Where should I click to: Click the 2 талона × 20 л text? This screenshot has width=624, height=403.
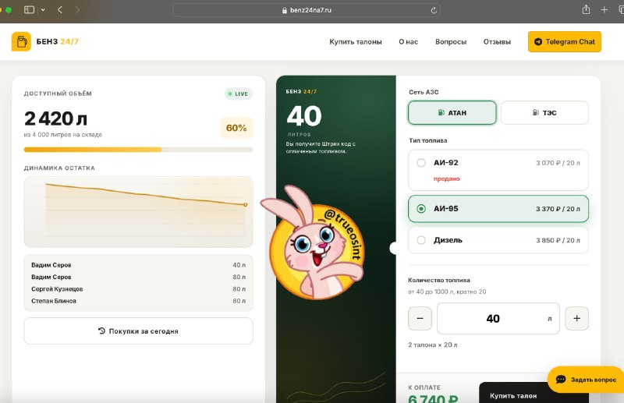[x=433, y=345]
